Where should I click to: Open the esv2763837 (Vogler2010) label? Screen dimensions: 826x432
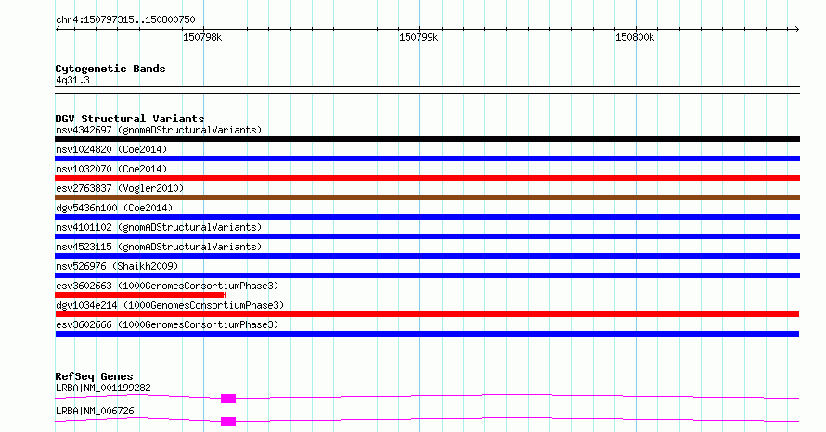click(x=120, y=188)
